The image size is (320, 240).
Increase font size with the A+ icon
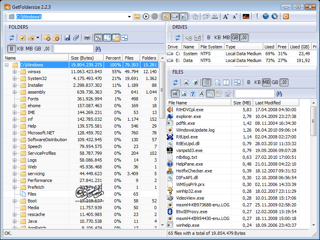point(226,16)
